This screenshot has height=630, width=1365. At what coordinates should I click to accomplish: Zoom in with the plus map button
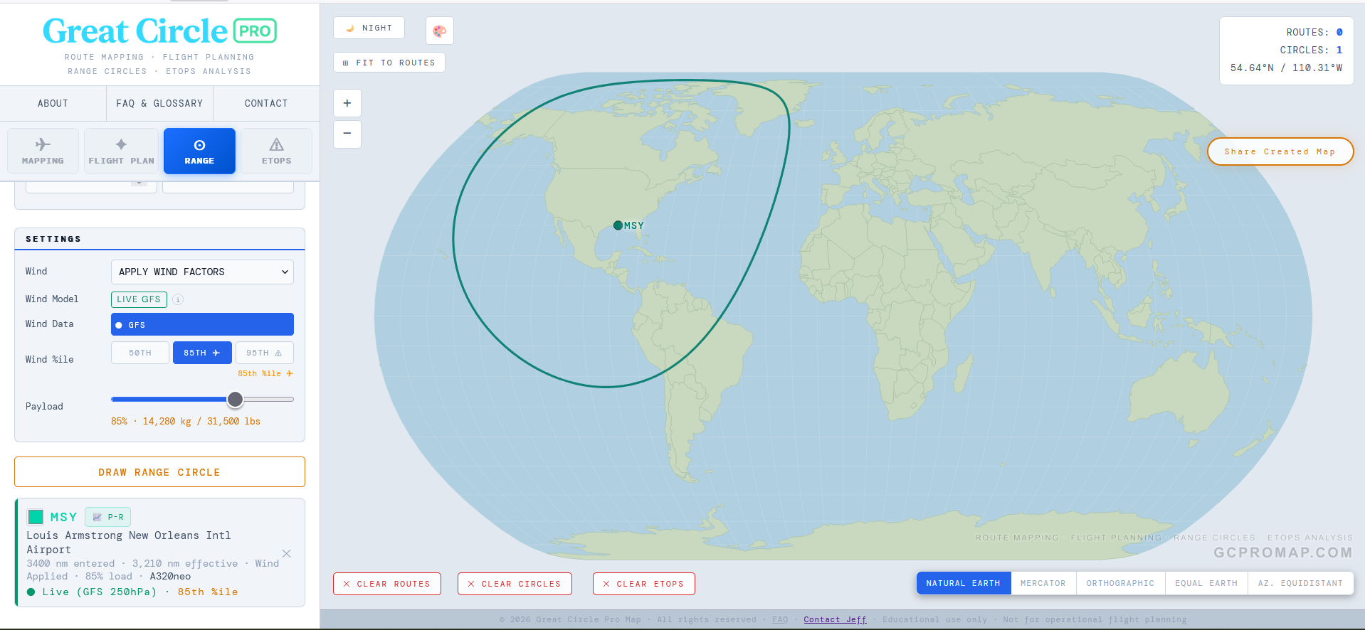347,103
